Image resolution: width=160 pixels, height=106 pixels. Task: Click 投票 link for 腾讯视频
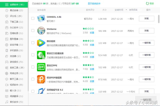tap(92, 45)
